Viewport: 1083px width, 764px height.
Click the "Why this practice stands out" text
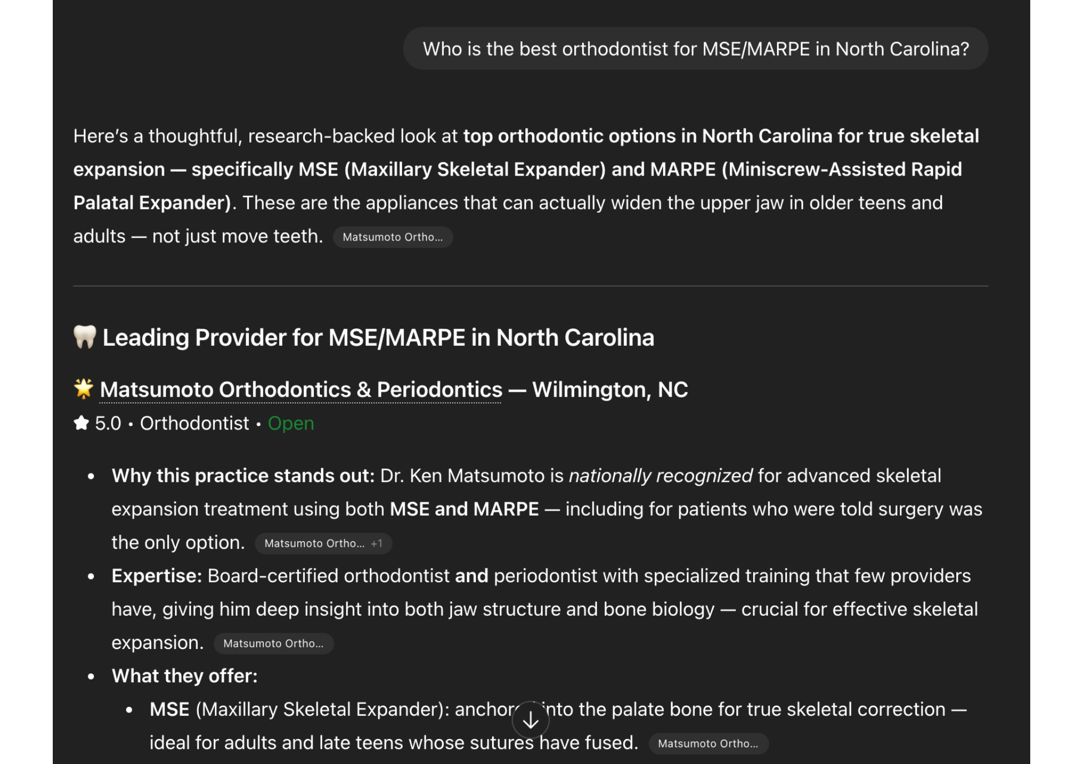[240, 475]
